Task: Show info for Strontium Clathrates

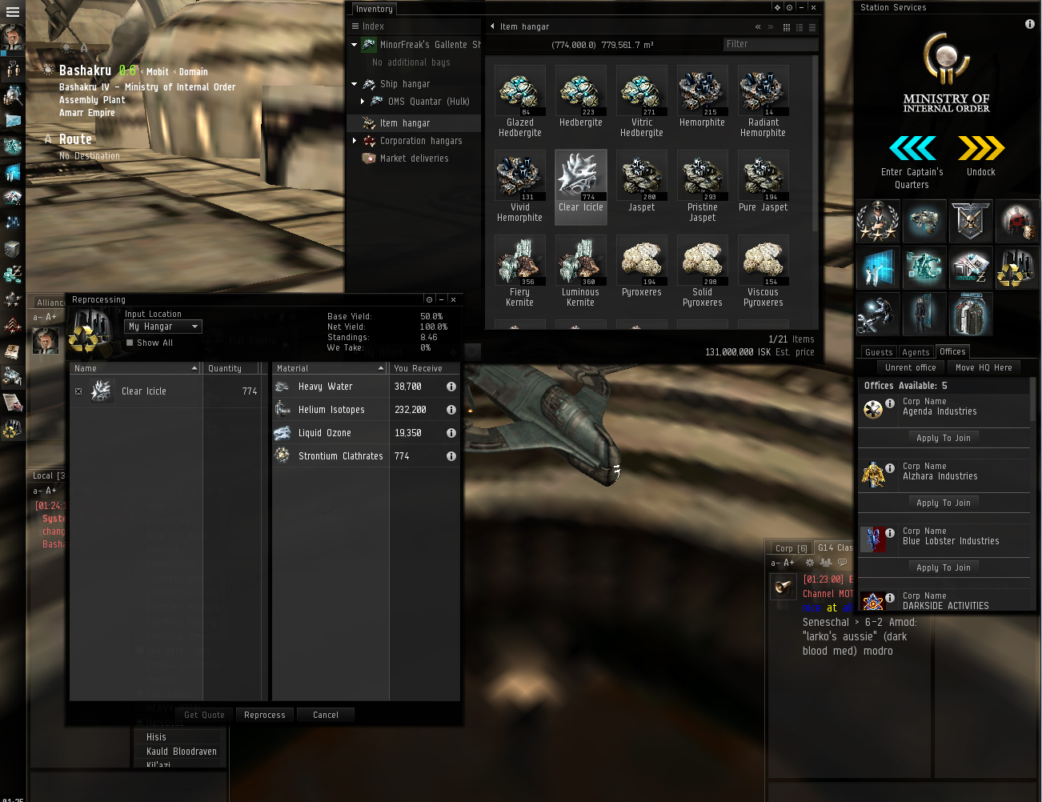Action: pos(451,456)
